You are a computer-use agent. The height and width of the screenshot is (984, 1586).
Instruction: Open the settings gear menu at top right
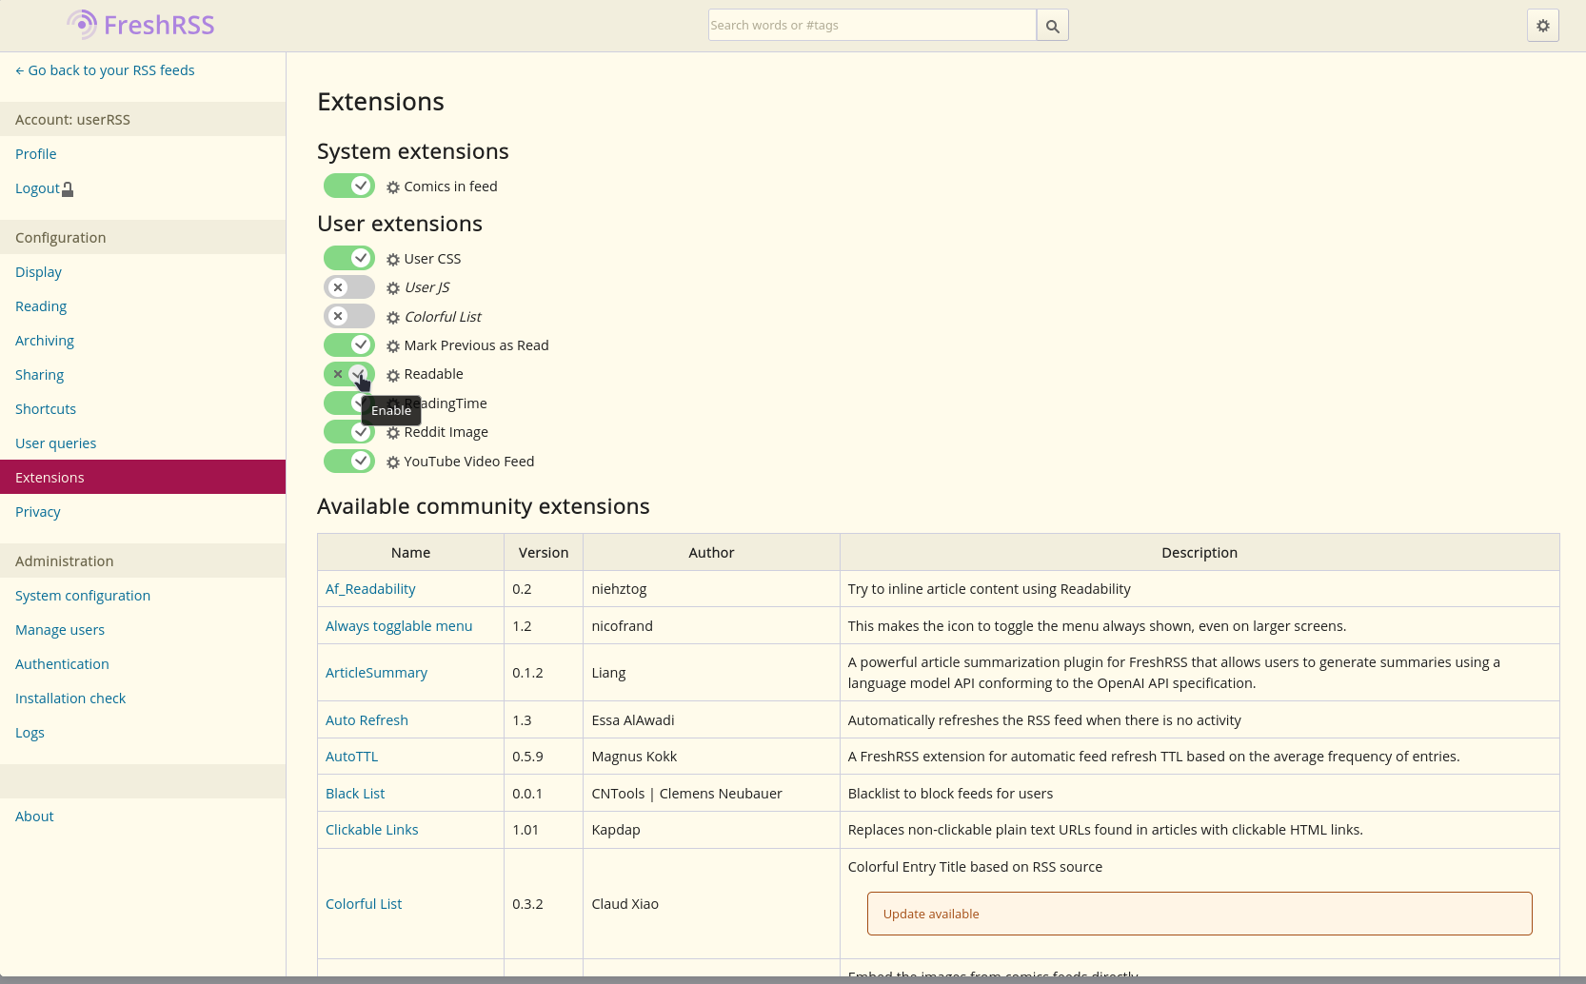pyautogui.click(x=1543, y=26)
